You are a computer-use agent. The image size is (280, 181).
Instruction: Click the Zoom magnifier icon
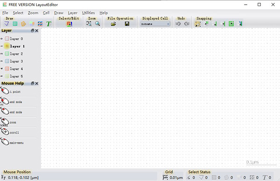point(98,23)
